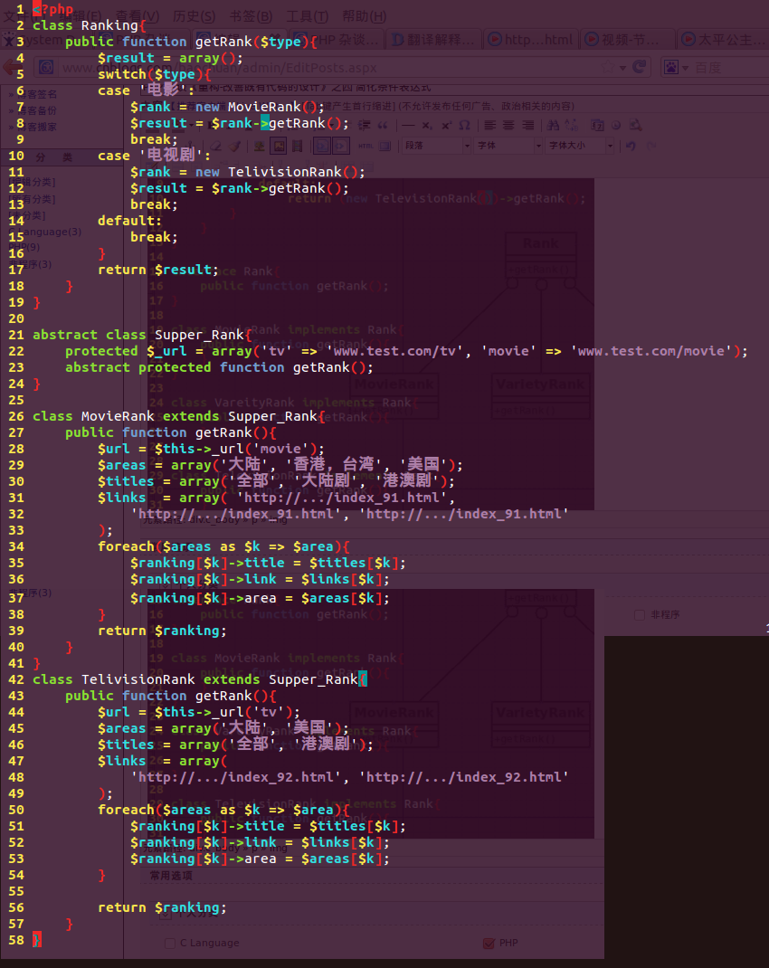Open the 书签(B) bookmarks menu
769x968 pixels.
[251, 16]
